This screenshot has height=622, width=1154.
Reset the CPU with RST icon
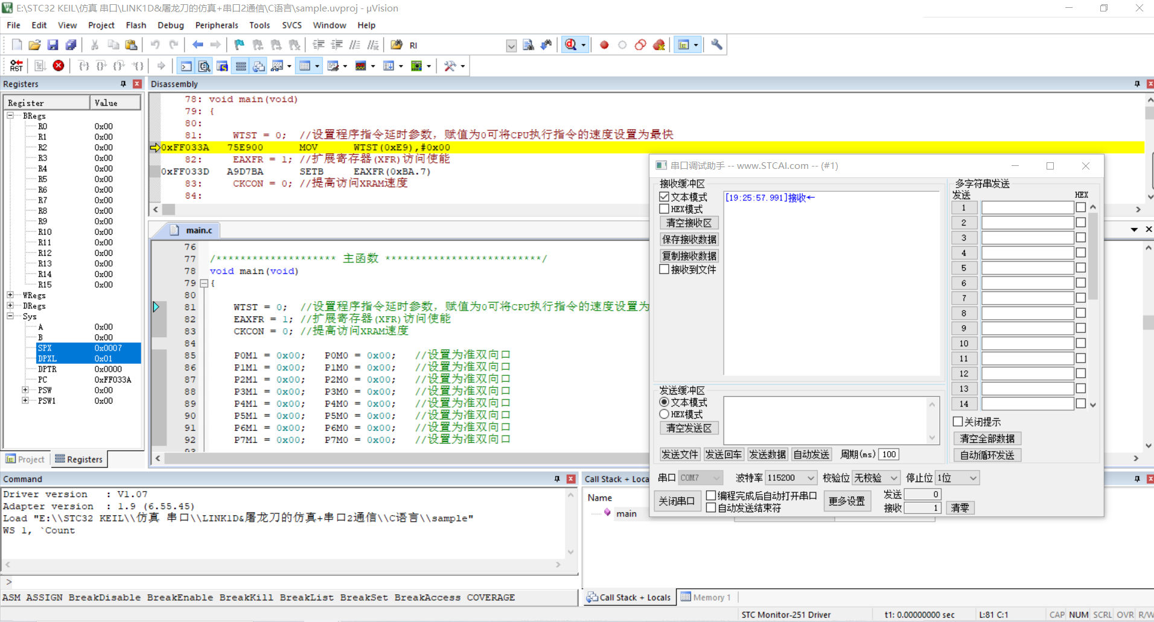(x=17, y=66)
